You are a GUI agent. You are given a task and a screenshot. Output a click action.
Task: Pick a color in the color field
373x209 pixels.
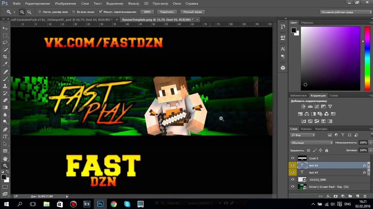pyautogui.click(x=330, y=59)
